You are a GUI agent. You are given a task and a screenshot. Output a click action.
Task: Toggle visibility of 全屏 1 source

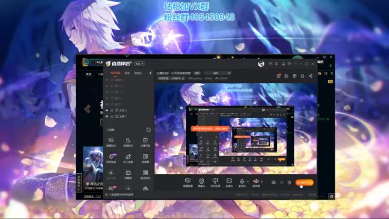107,116
